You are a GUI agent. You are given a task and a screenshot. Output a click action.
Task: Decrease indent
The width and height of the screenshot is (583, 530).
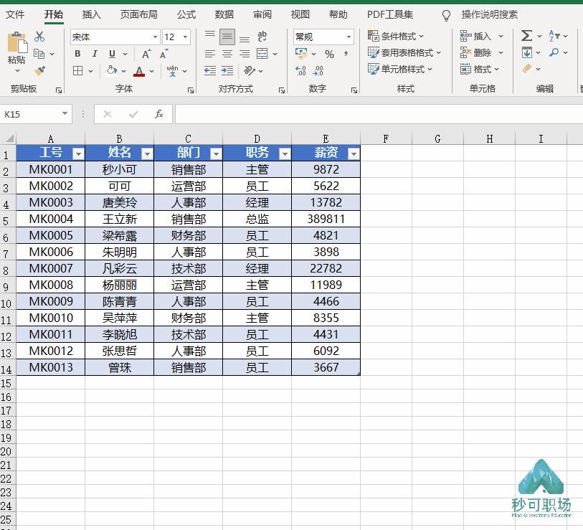tap(210, 70)
